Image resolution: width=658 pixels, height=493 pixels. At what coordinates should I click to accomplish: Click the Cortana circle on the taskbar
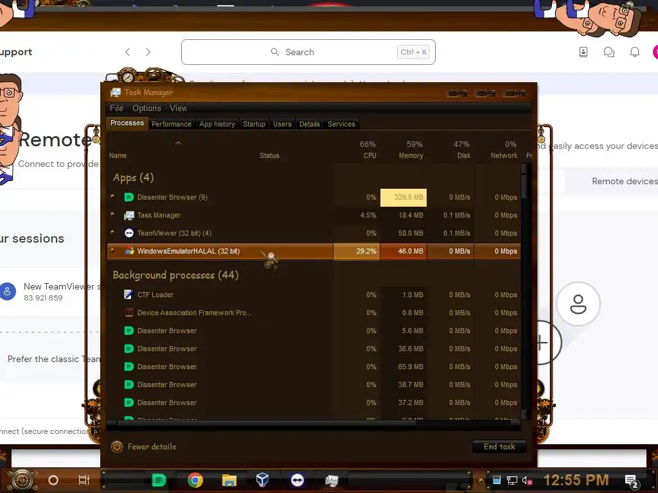coord(53,480)
